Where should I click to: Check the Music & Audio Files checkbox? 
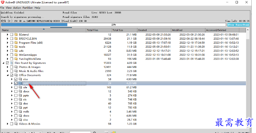tap(12, 71)
